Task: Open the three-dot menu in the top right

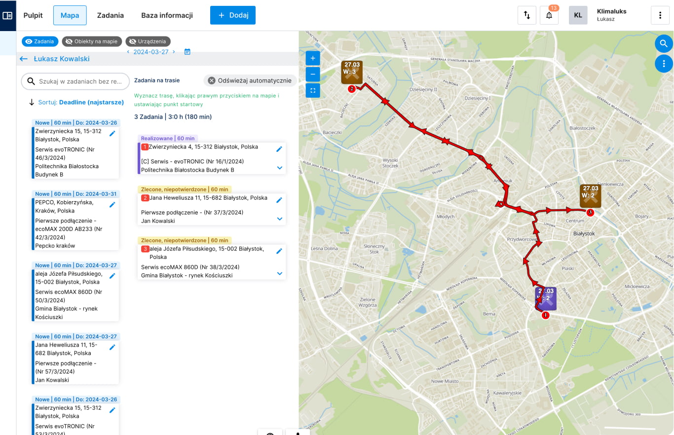Action: tap(660, 15)
